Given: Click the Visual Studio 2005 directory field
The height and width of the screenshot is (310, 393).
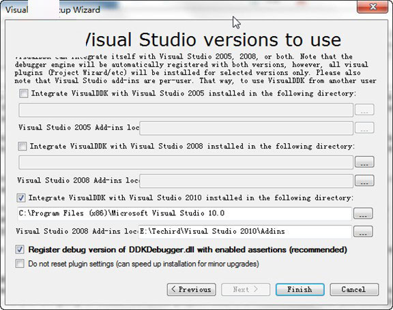Looking at the screenshot, I should 186,110.
